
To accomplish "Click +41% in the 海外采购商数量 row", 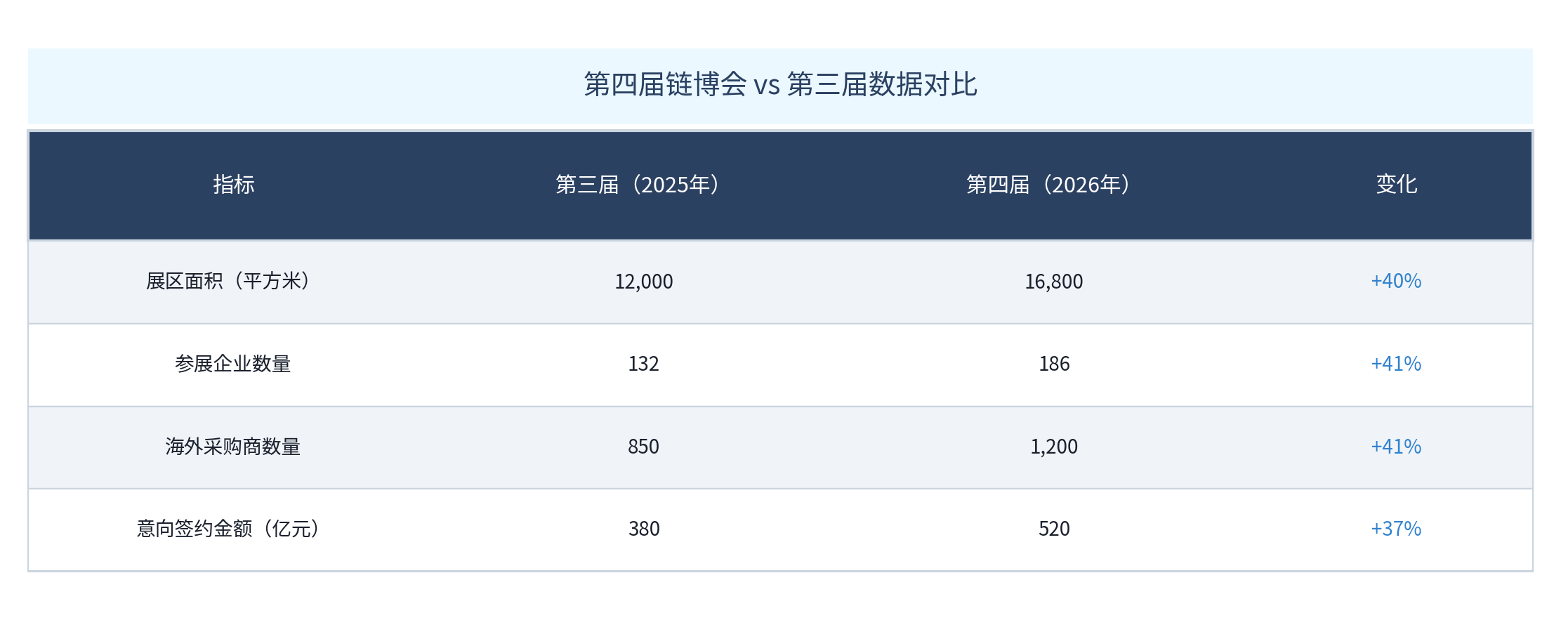I will tap(1396, 447).
